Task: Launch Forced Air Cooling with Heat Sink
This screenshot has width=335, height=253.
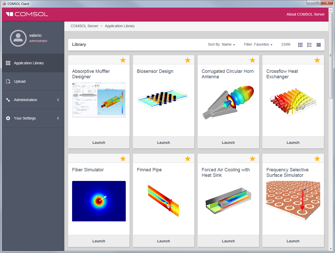Action: pos(228,241)
